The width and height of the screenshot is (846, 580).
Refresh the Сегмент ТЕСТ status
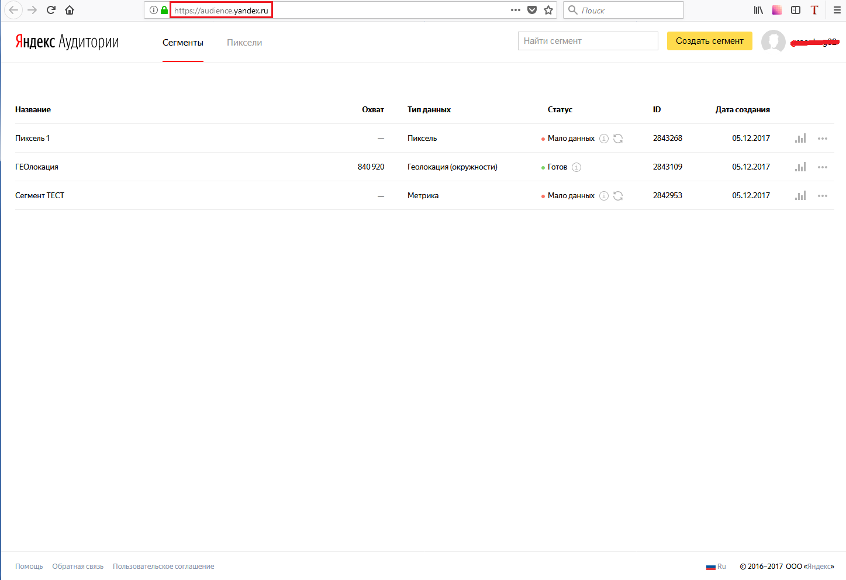pos(618,196)
